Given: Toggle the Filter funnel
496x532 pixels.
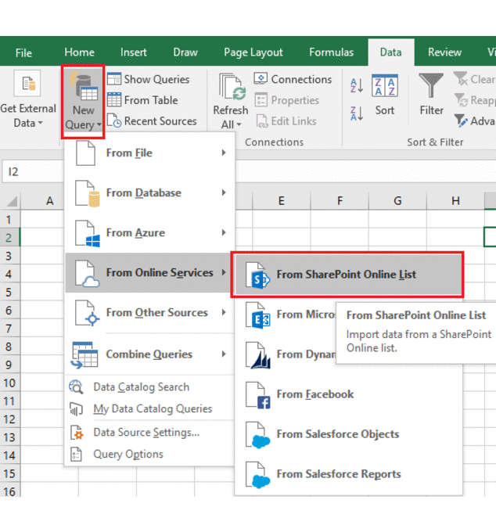Looking at the screenshot, I should click(x=431, y=95).
